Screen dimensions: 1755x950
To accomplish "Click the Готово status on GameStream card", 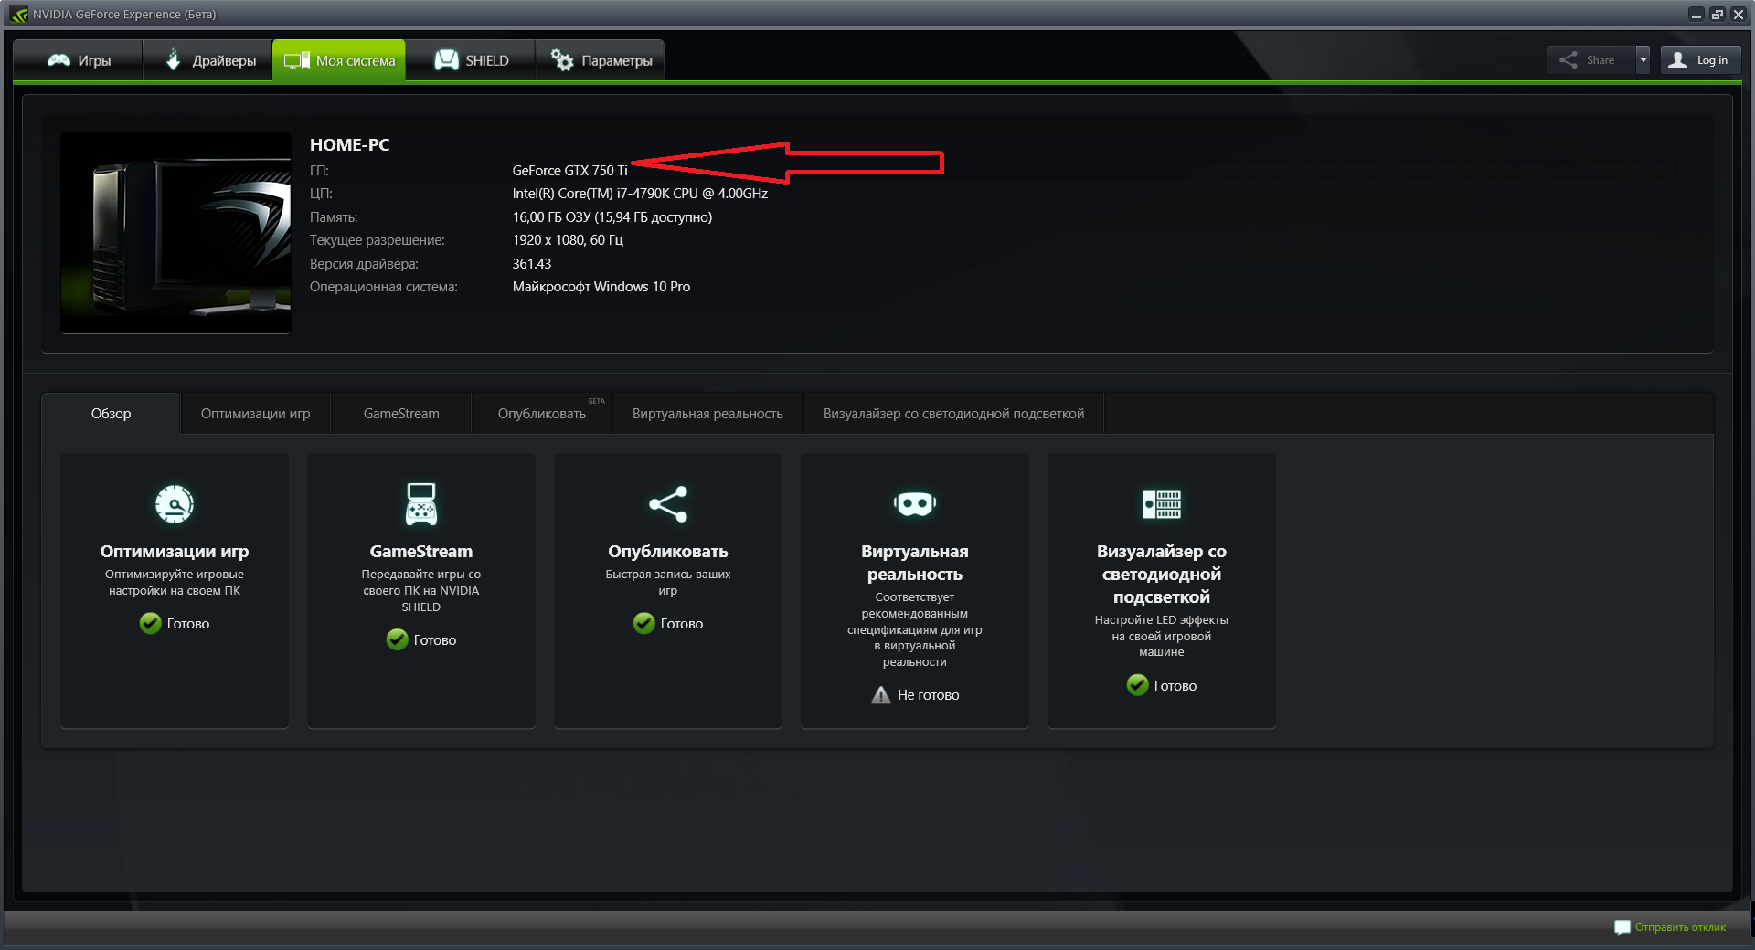I will 435,640.
